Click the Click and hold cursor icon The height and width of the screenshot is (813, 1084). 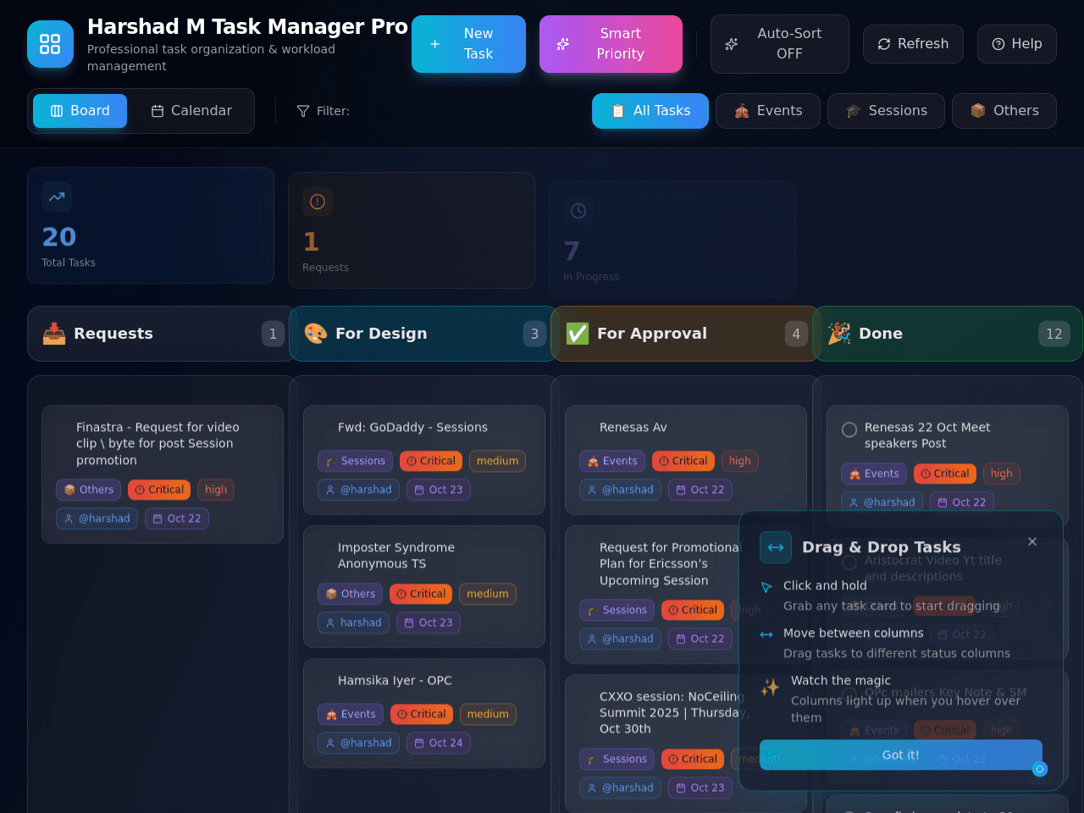tap(766, 587)
